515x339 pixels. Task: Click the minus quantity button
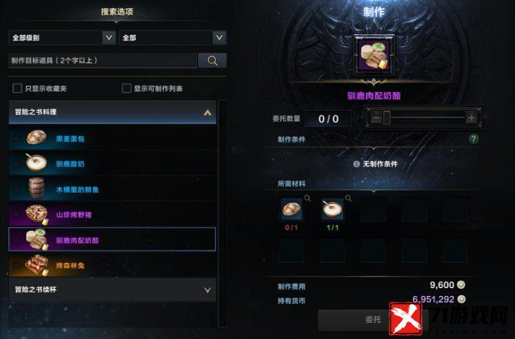[377, 118]
